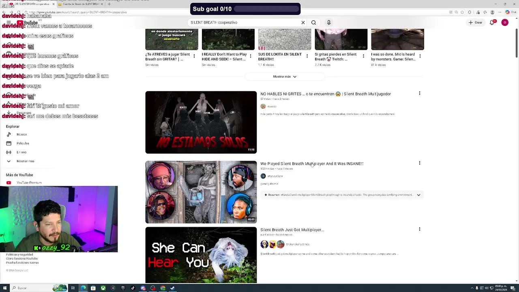519x292 pixels.
Task: Open the SUS DE LOKITA EN SILENT BREATH video
Action: click(280, 57)
